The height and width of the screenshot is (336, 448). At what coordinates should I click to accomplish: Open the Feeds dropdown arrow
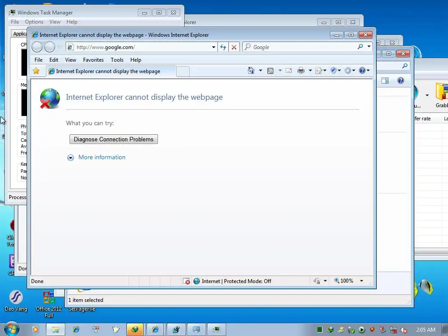coord(280,70)
